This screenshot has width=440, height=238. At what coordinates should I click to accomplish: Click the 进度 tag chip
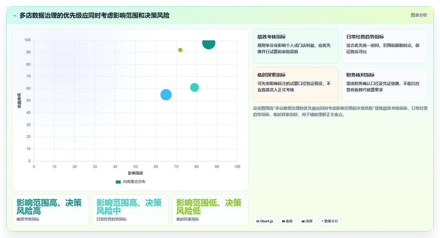307,221
